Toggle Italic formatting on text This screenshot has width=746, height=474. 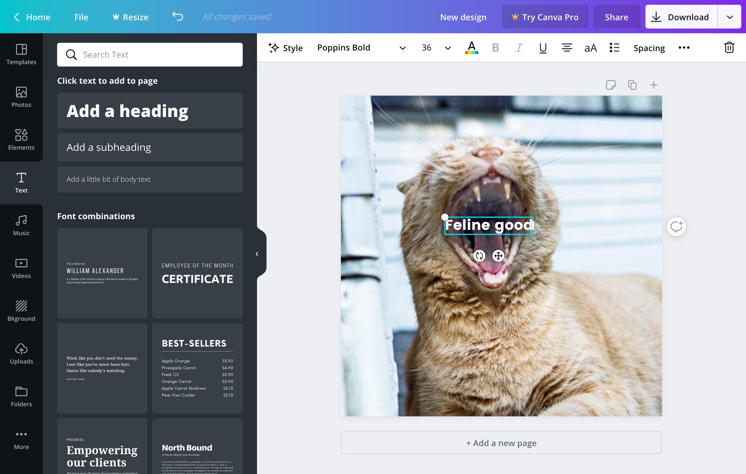click(519, 48)
